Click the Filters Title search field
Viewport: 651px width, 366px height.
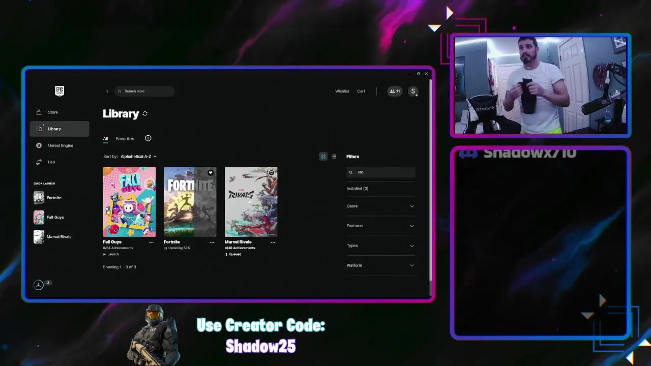pyautogui.click(x=381, y=172)
